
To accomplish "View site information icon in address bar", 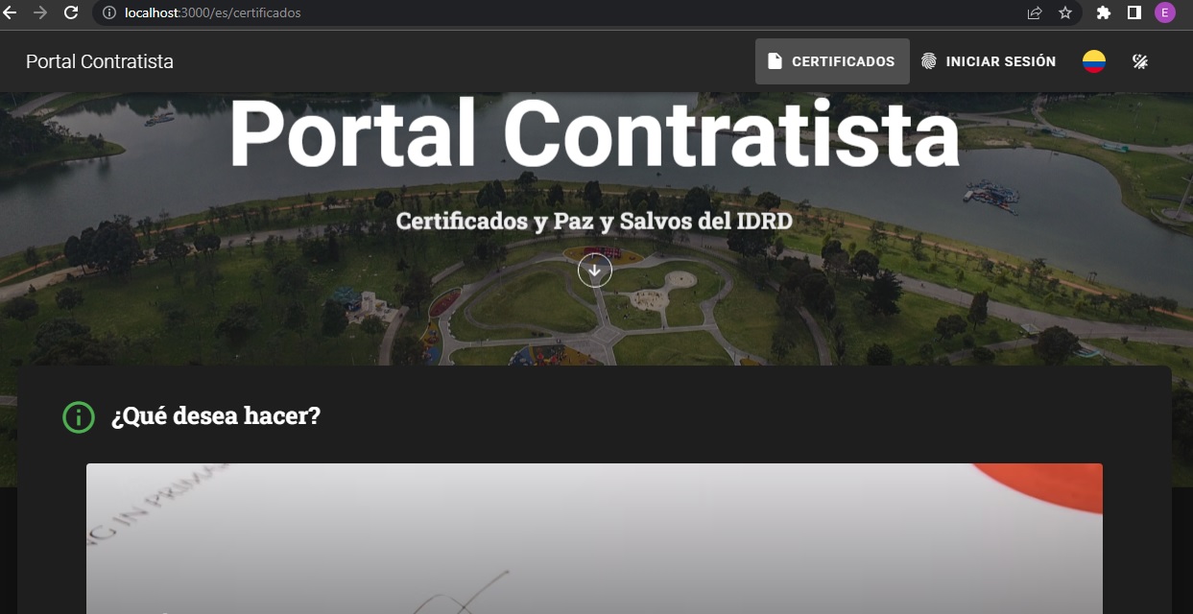I will pos(108,12).
